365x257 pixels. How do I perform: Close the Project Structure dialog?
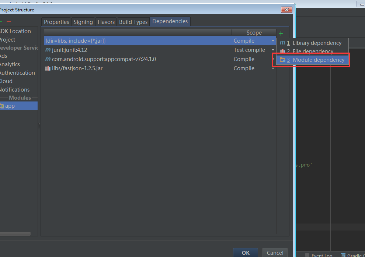pyautogui.click(x=286, y=10)
